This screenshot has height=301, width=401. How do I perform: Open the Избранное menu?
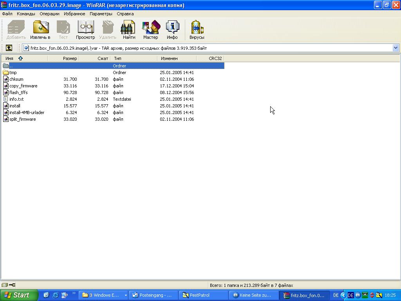(x=74, y=14)
